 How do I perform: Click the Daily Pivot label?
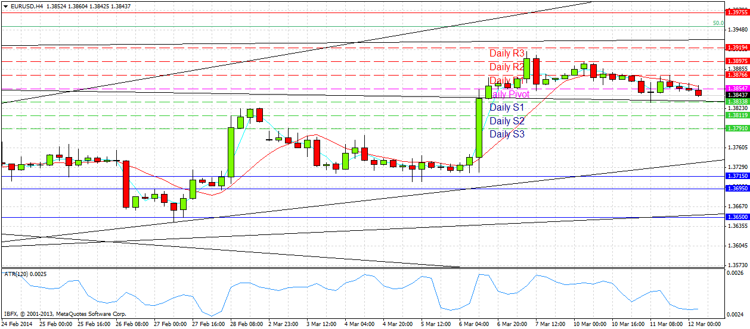click(x=509, y=94)
